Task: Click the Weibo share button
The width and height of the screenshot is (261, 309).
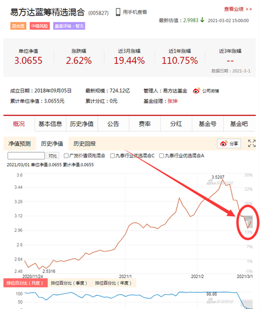Action: (229, 144)
